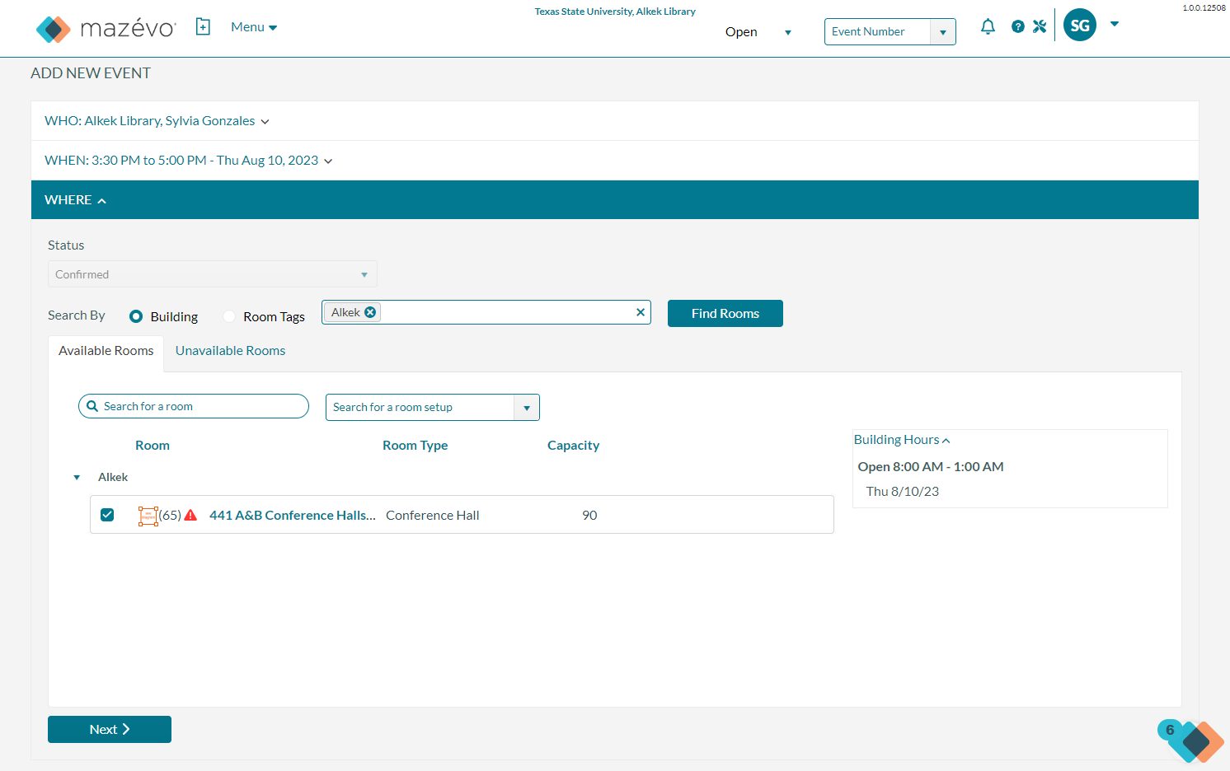Click the Search for a room field
This screenshot has height=771, width=1230.
point(194,406)
